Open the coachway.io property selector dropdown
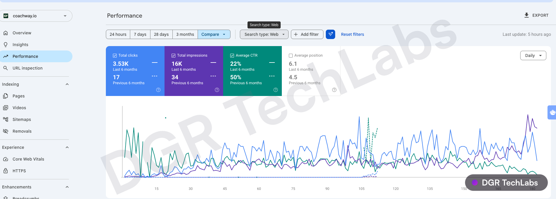Viewport: 556px width, 199px height. pos(36,16)
